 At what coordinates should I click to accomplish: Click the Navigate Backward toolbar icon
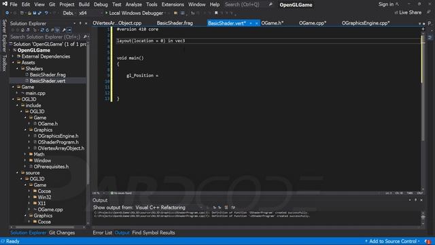point(7,13)
